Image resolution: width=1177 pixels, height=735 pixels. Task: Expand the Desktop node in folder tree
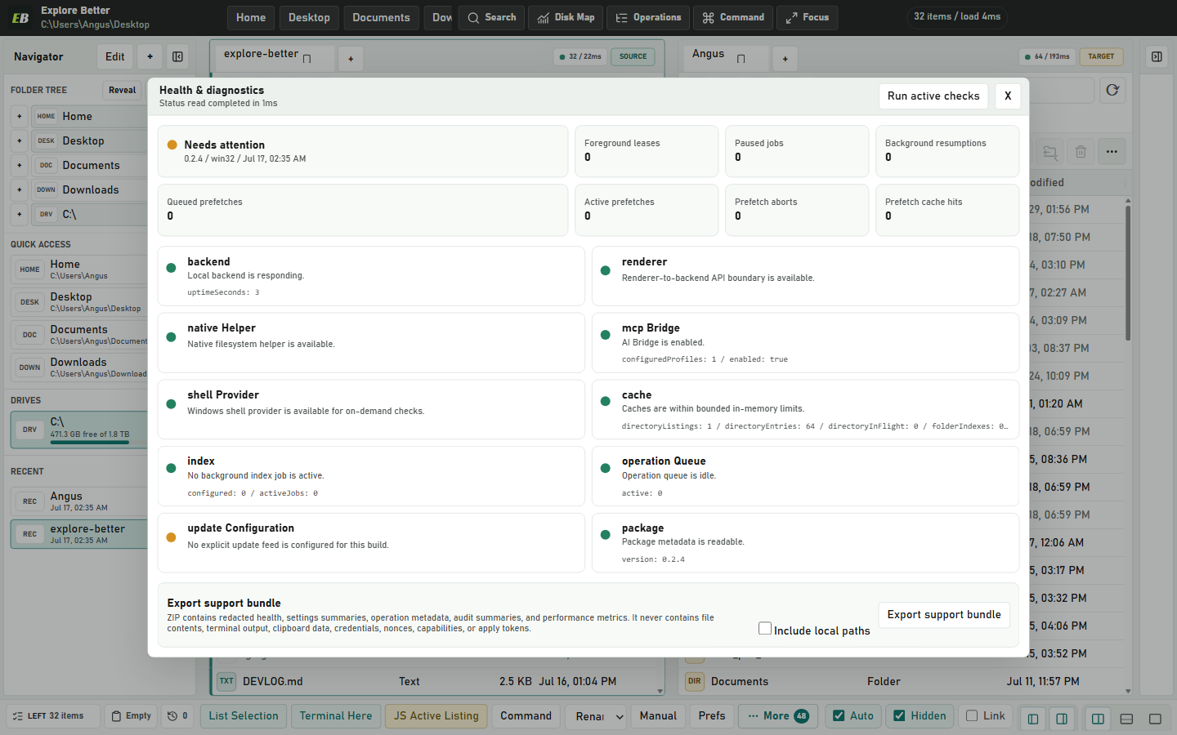click(19, 140)
